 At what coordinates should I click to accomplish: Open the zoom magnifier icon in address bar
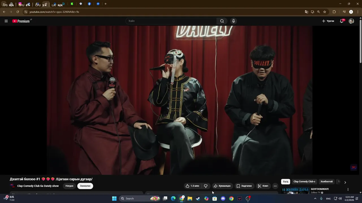318,12
